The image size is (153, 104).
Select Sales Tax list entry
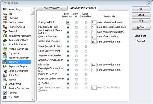click(x=16, y=75)
